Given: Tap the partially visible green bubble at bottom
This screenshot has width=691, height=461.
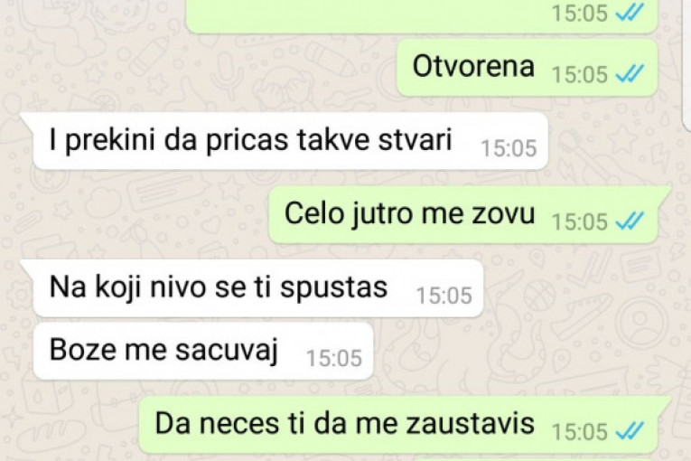Looking at the screenshot, I should click(x=536, y=459).
